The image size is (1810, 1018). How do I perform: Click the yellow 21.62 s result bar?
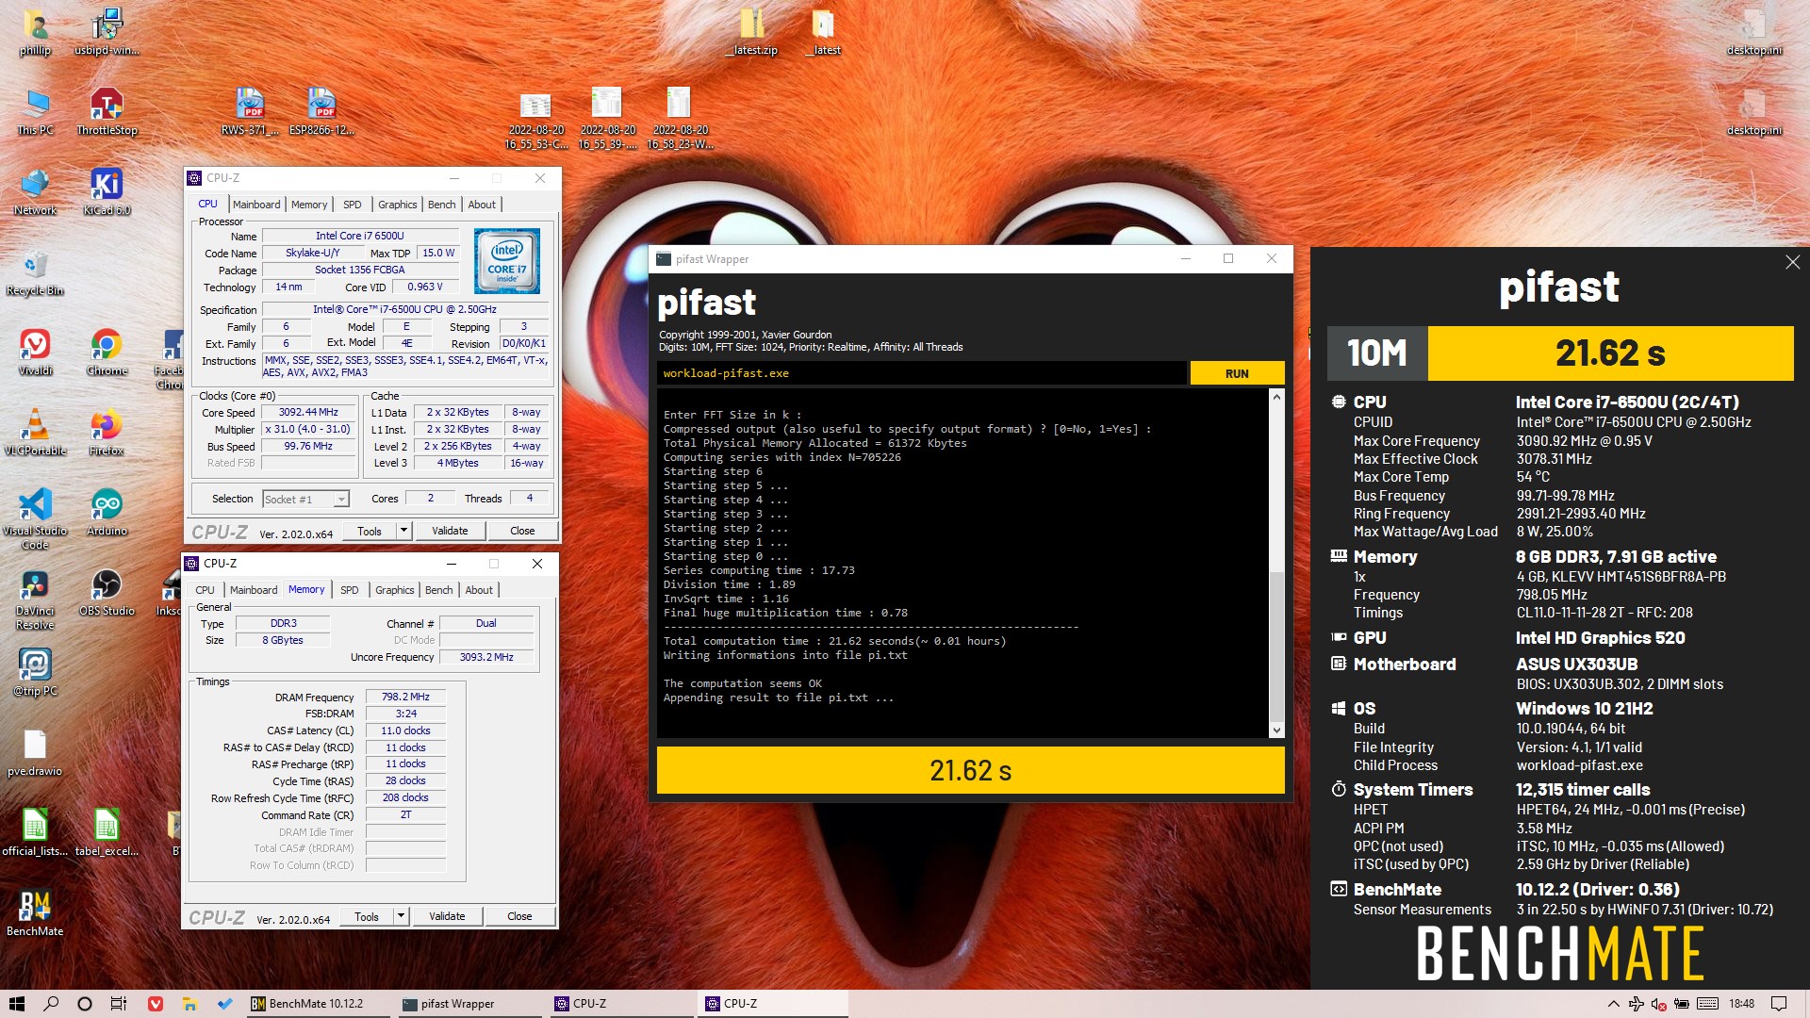[x=970, y=771]
